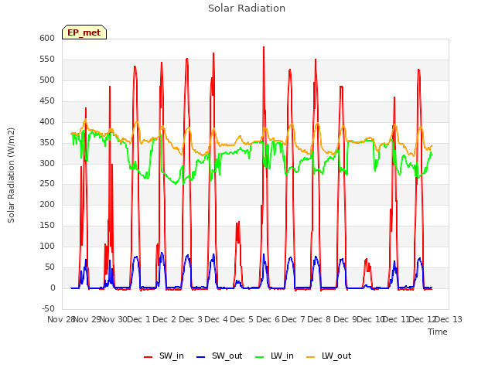Toggle the SW_out legend entry
Screen dimensions: 495x371
pyautogui.click(x=219, y=356)
